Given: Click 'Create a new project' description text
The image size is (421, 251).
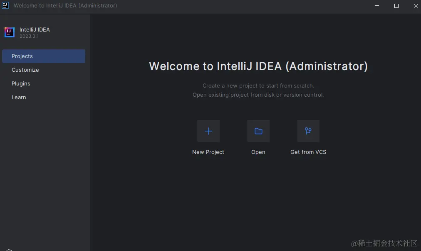Looking at the screenshot, I should (x=258, y=86).
